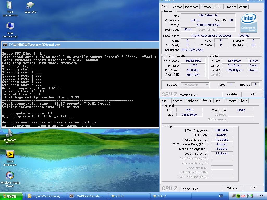This screenshot has height=200, width=267.
Task: Switch to Mainboard tab in lower CPU-Z
Action: (x=192, y=101)
